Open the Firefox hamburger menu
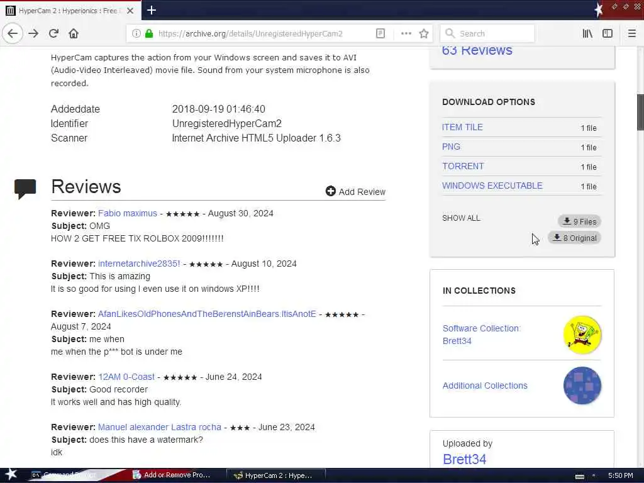Viewport: 644px width, 483px height. pos(631,34)
